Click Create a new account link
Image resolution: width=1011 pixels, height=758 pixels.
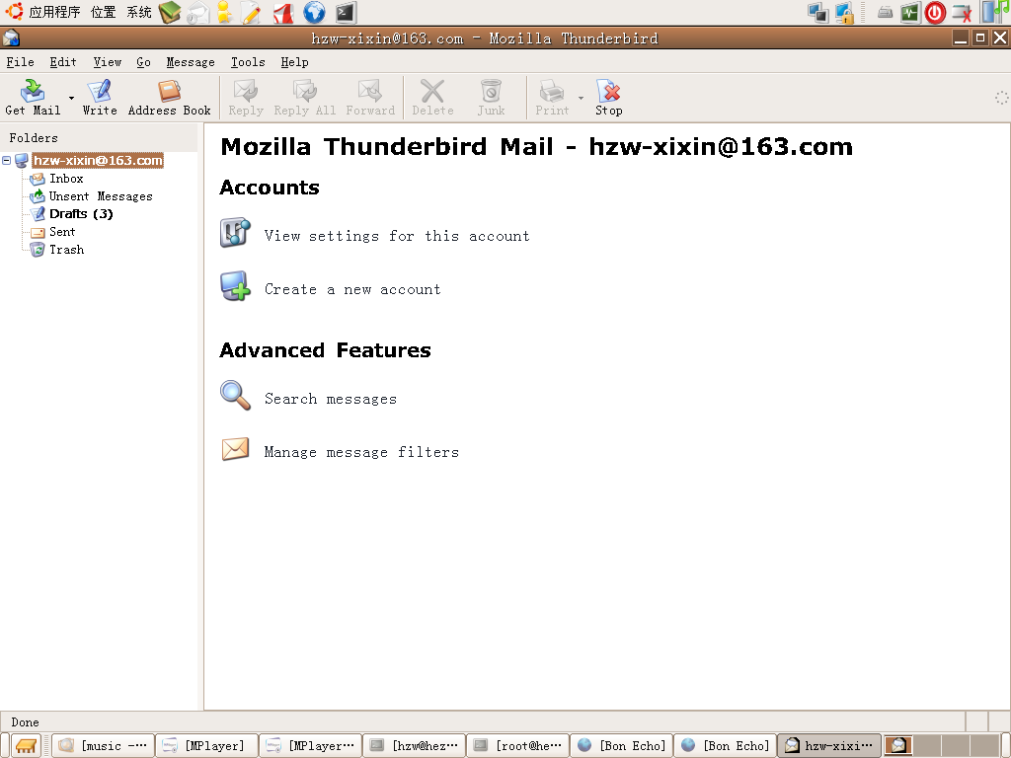click(x=352, y=289)
